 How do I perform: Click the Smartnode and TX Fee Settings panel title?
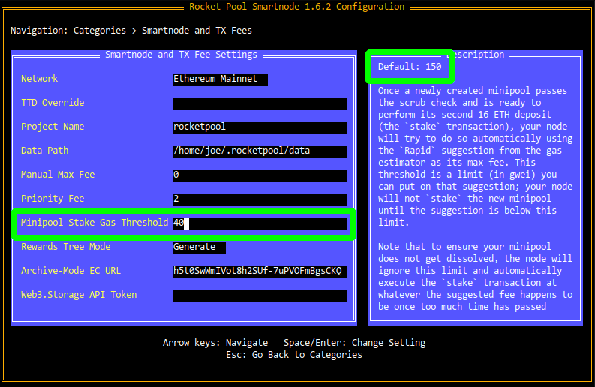[x=181, y=55]
